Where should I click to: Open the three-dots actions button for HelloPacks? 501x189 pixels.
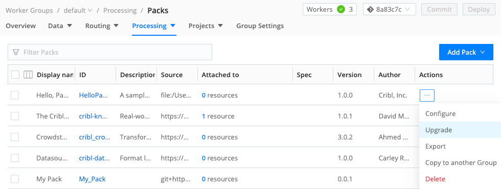[427, 95]
